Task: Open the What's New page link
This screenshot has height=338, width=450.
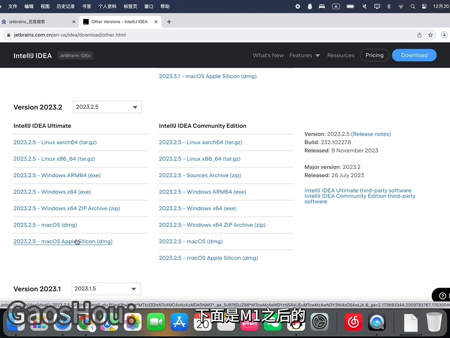Action: tap(268, 55)
